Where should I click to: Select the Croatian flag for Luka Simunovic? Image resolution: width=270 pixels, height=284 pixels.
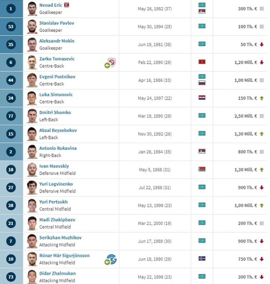202,98
